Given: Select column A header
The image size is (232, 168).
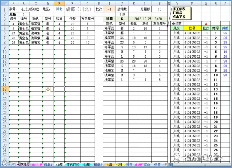Looking at the screenshot, I should pos(13,4).
